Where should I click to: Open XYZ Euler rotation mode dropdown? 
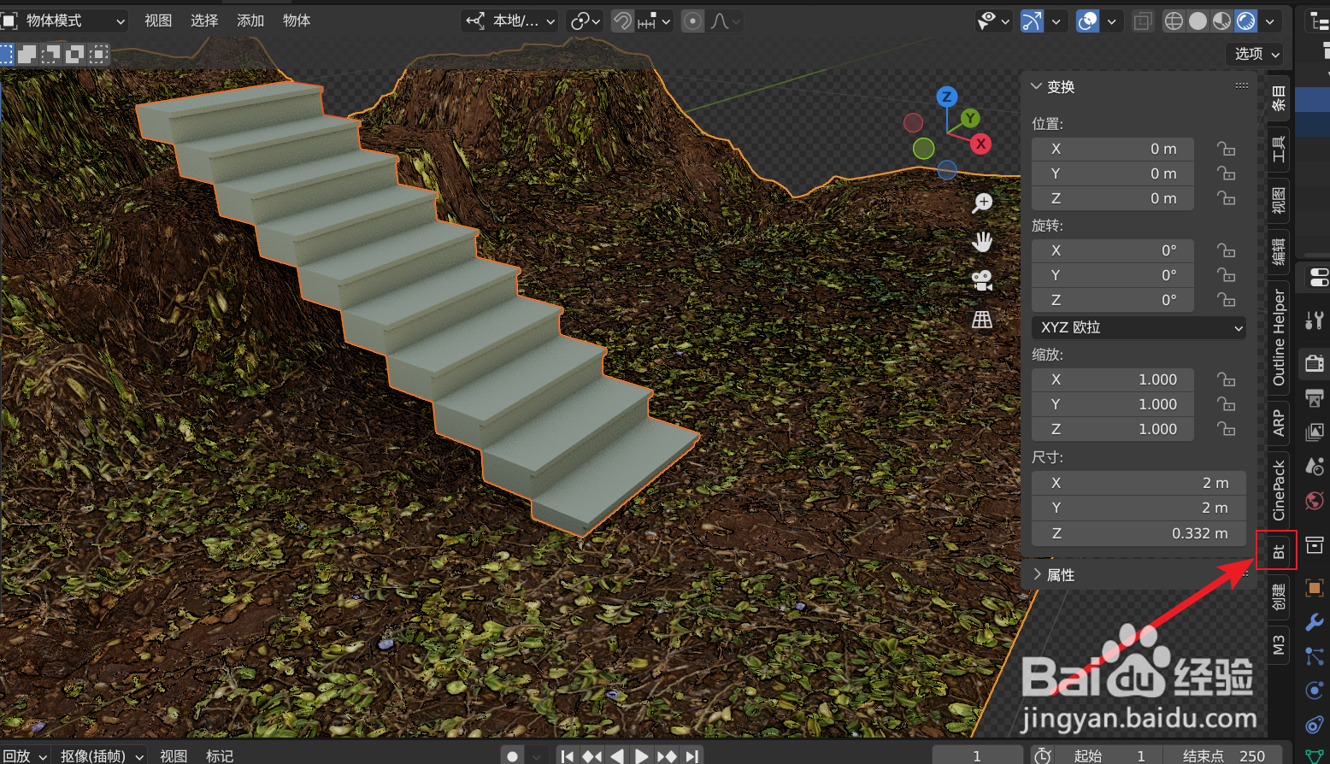[1139, 327]
